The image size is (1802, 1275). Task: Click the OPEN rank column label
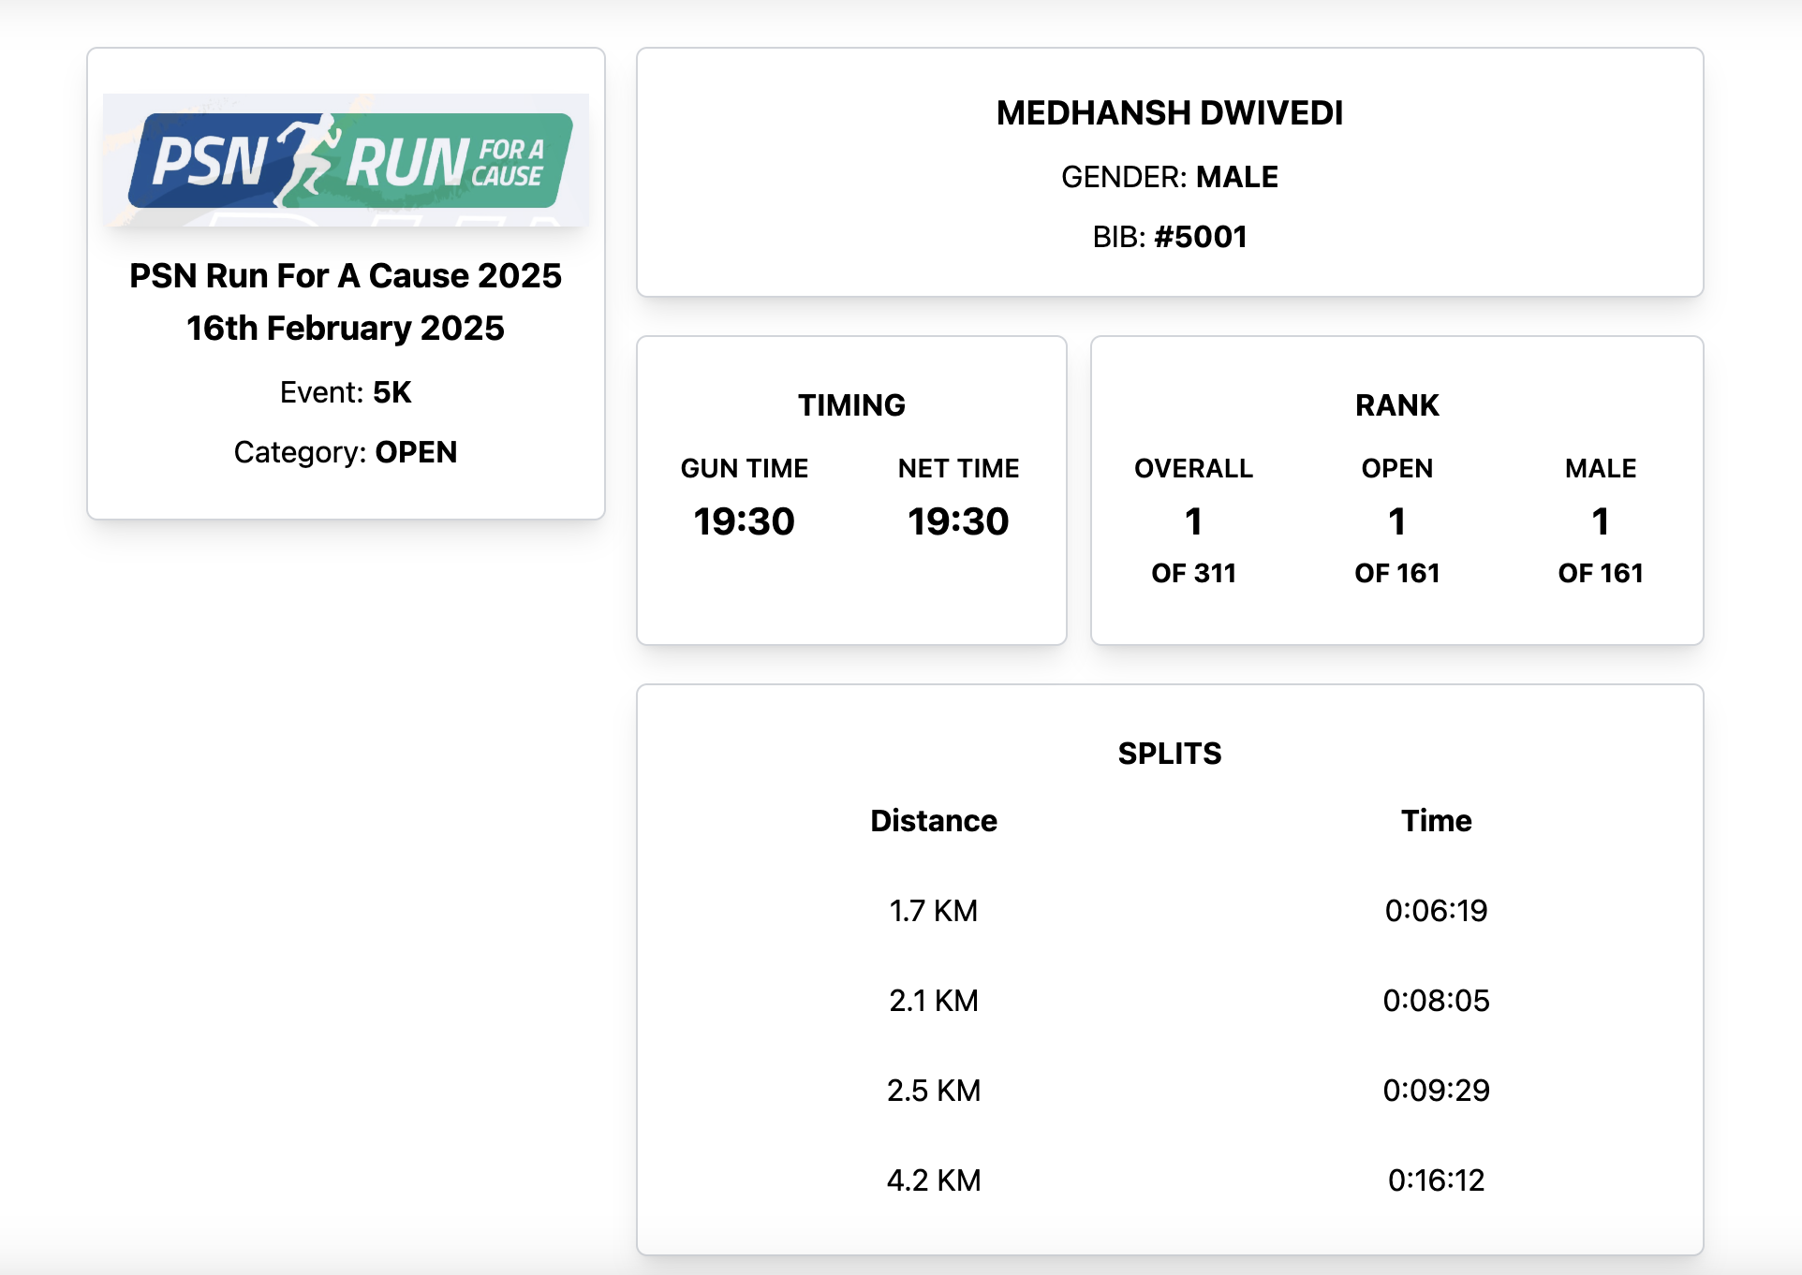(x=1396, y=468)
